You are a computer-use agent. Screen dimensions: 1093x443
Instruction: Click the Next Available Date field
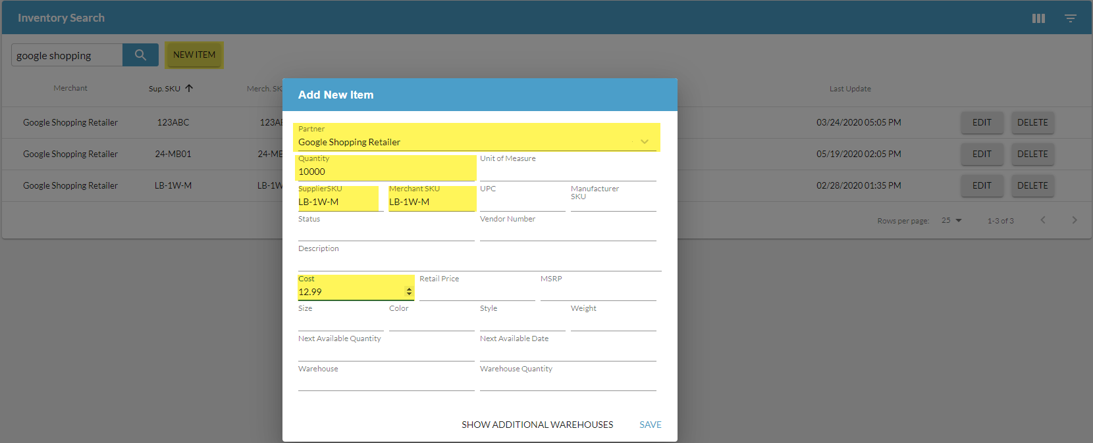(568, 353)
